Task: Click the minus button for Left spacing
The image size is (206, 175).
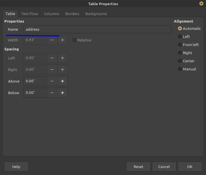Action: coord(52,58)
